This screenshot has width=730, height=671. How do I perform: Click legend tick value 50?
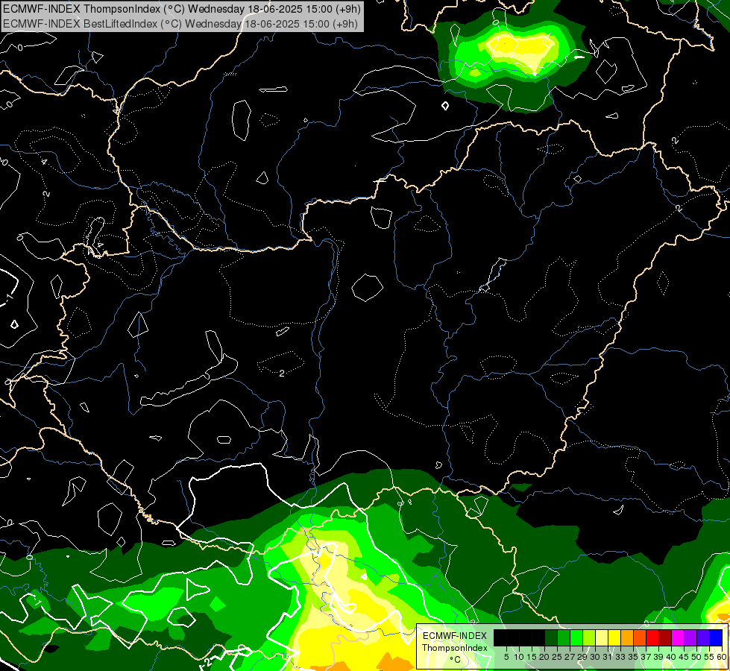[697, 657]
